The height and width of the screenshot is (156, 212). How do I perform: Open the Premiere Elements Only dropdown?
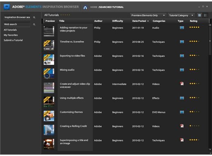[148, 15]
